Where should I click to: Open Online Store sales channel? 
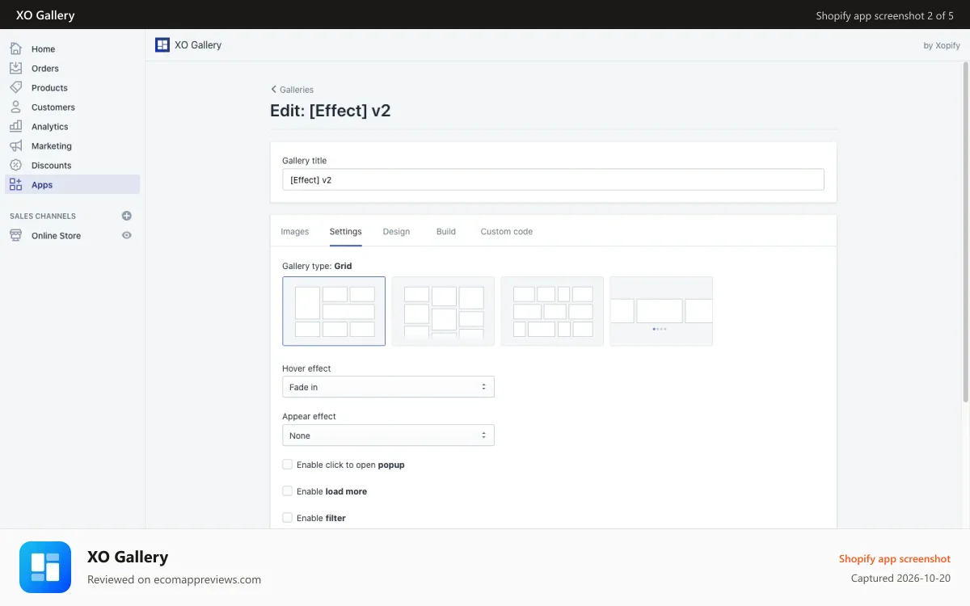(x=57, y=235)
